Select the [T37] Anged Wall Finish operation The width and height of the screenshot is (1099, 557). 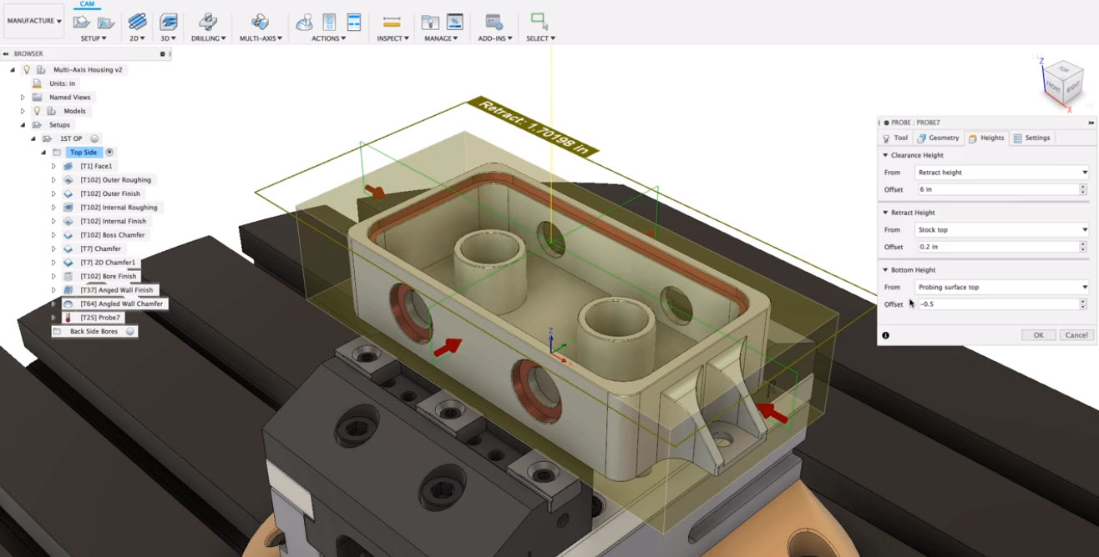coord(117,290)
